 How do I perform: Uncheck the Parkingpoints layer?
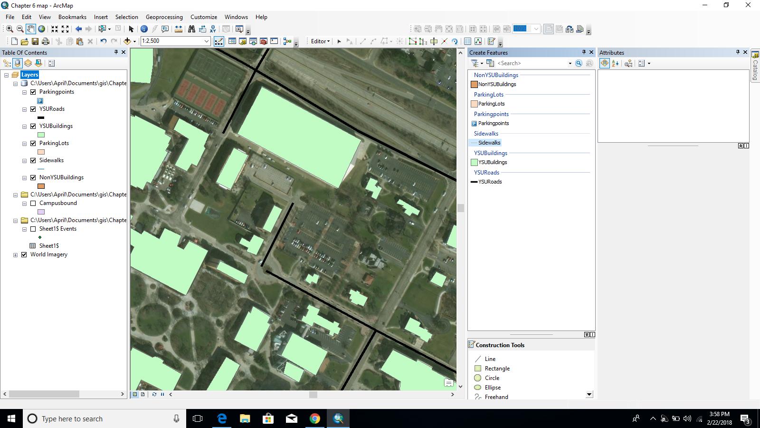click(33, 92)
